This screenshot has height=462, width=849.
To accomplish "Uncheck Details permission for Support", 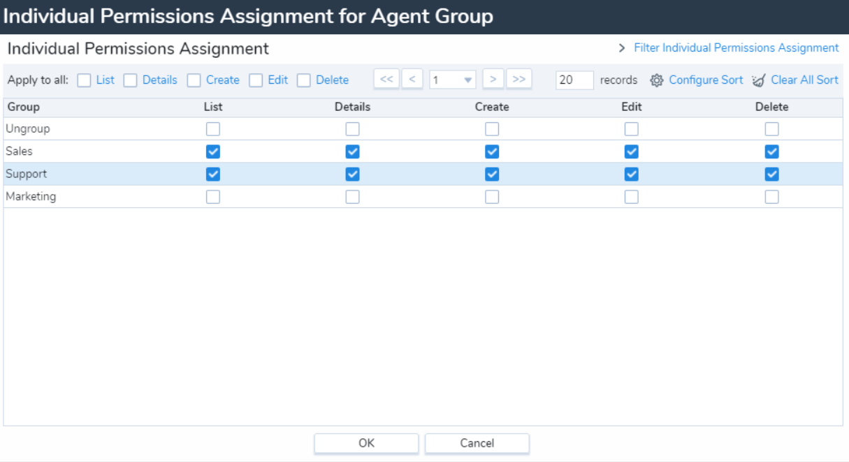I will pos(353,174).
